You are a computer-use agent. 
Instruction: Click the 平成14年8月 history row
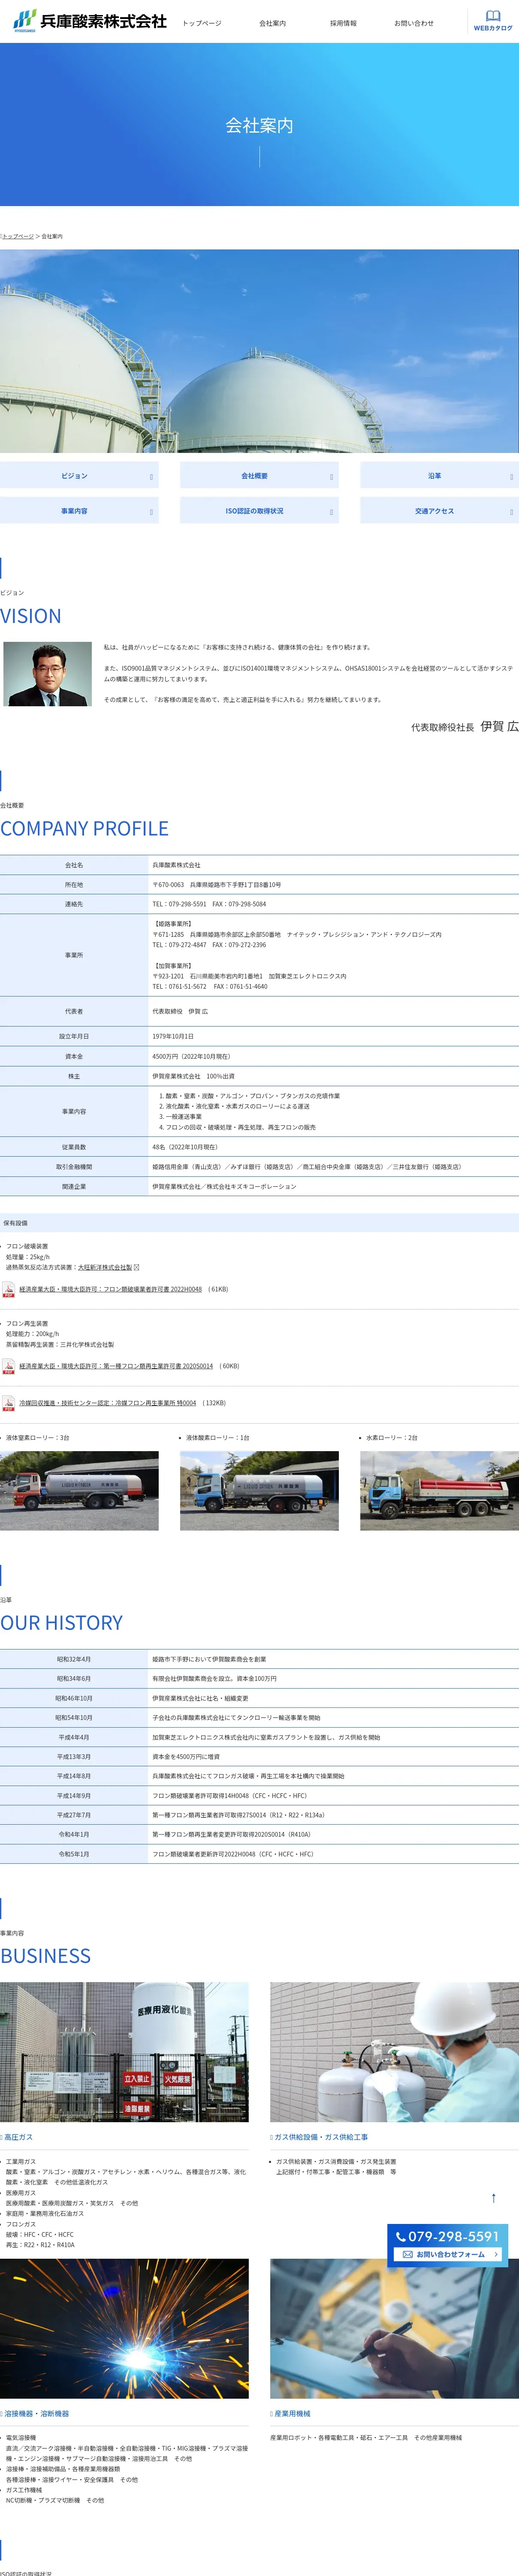[x=259, y=1776]
